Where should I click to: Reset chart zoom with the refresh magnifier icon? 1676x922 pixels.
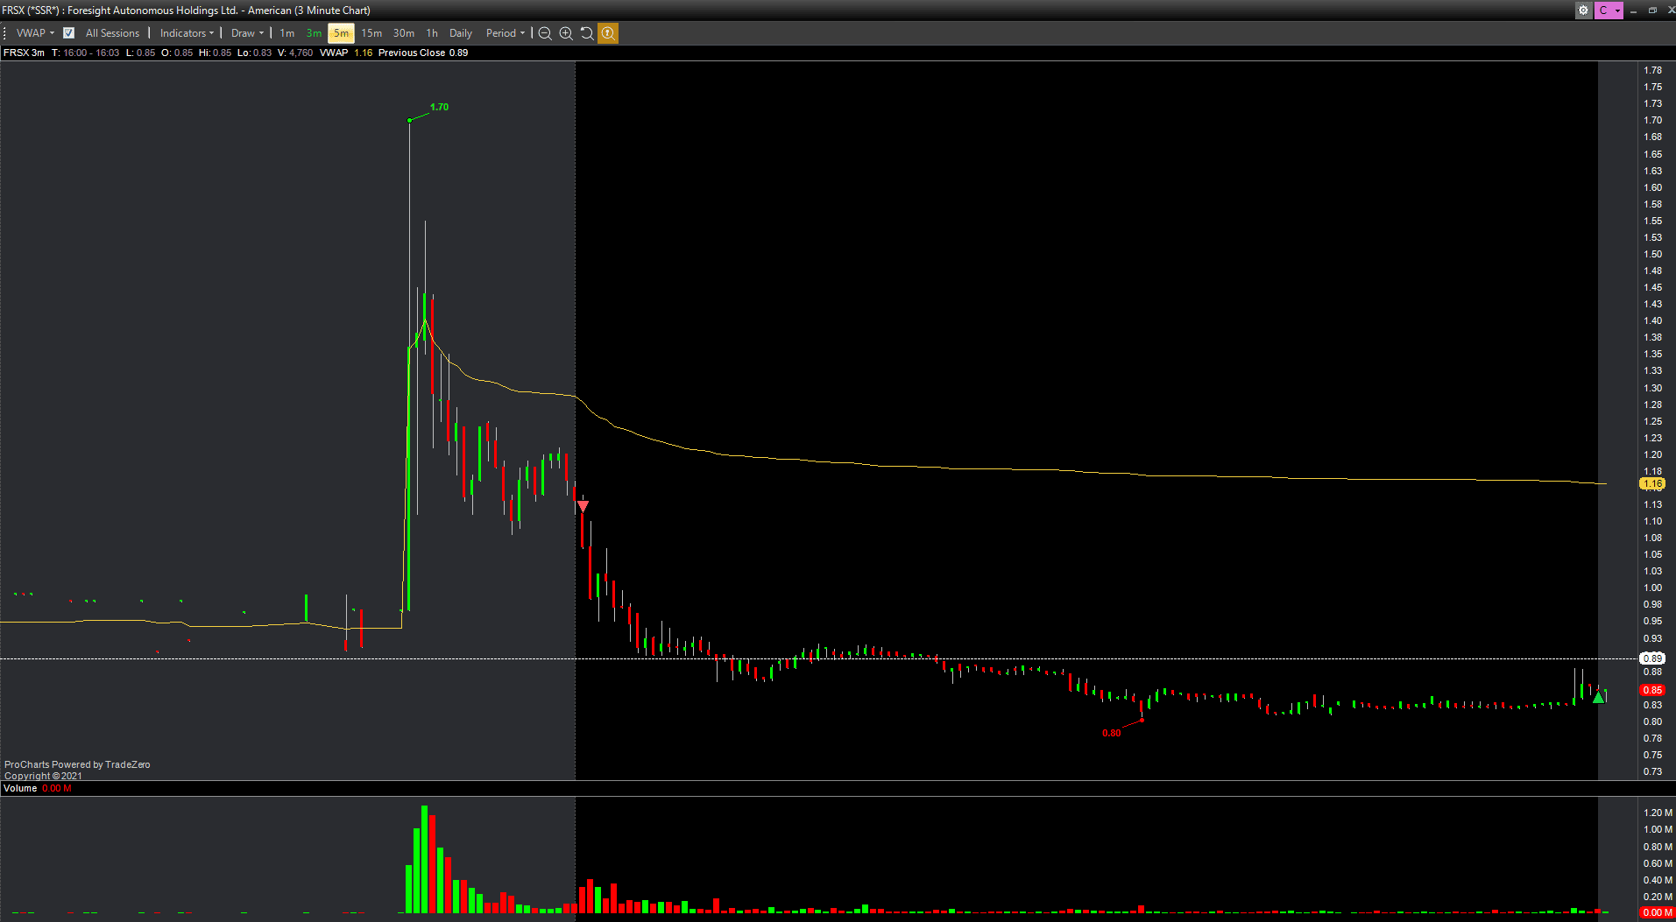click(587, 33)
